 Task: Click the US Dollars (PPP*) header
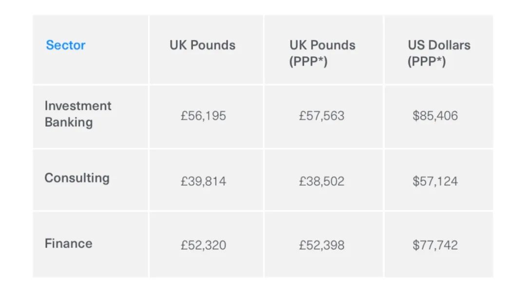point(439,53)
